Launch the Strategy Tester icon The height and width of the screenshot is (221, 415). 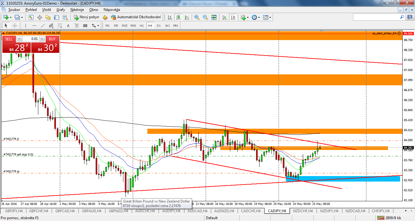pos(65,17)
